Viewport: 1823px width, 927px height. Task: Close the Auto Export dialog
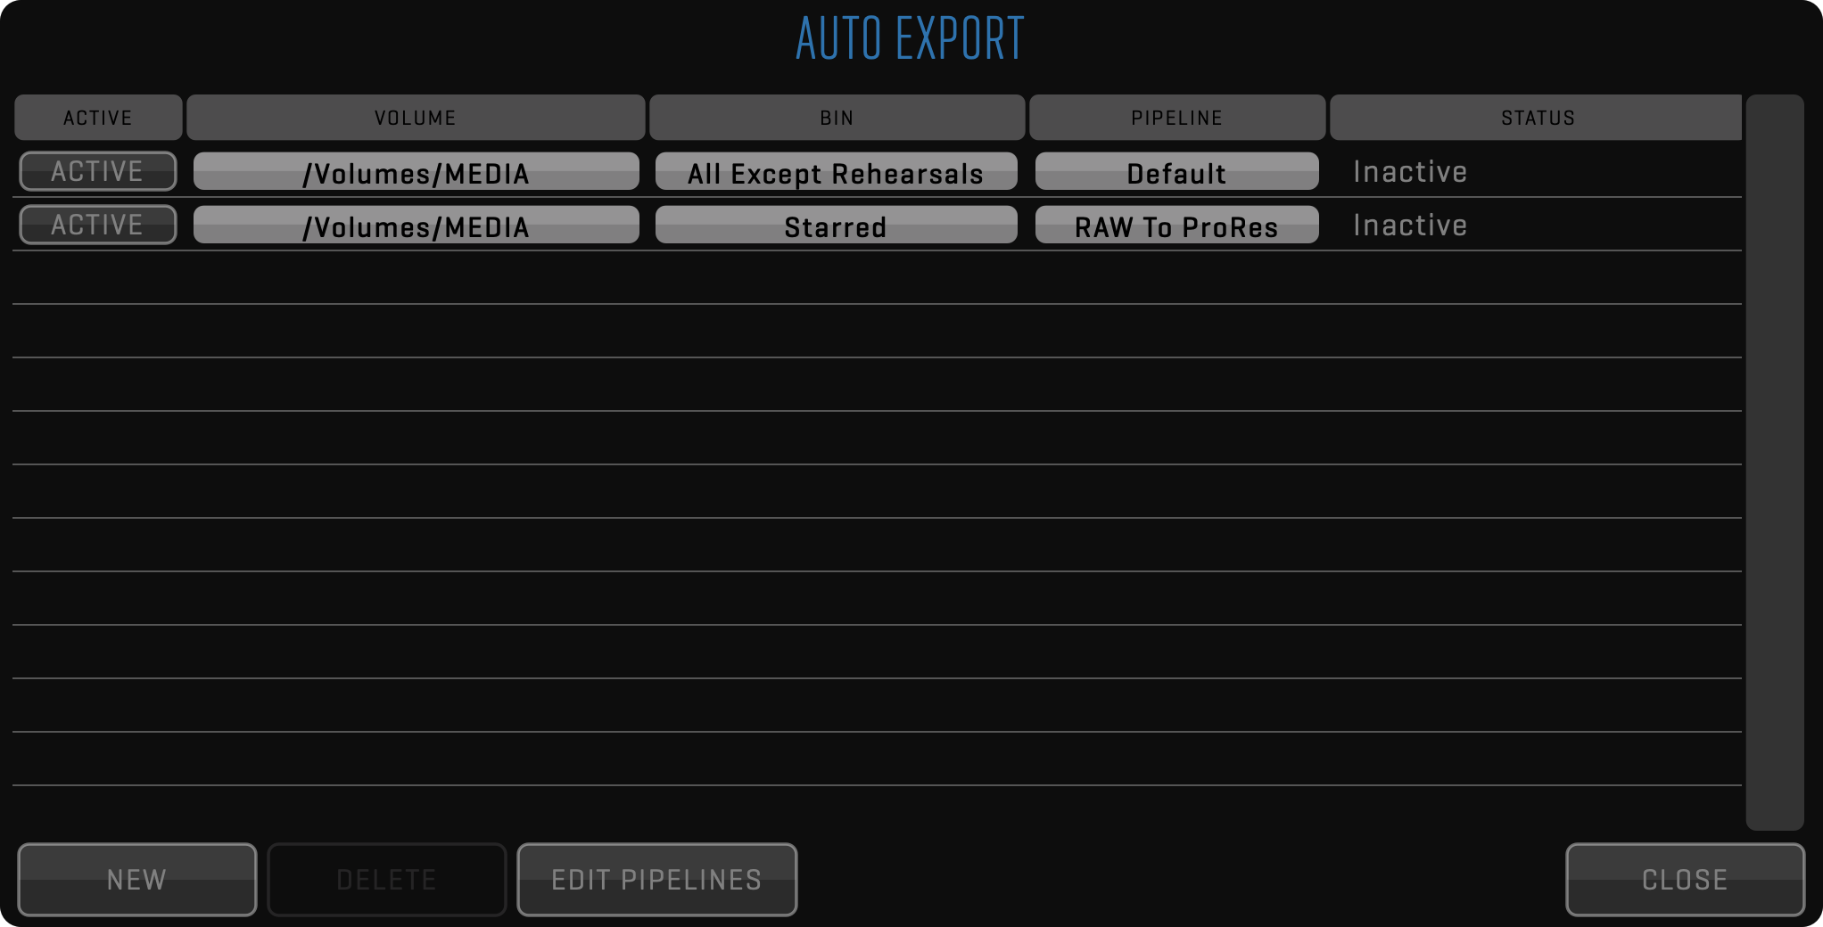pos(1685,880)
